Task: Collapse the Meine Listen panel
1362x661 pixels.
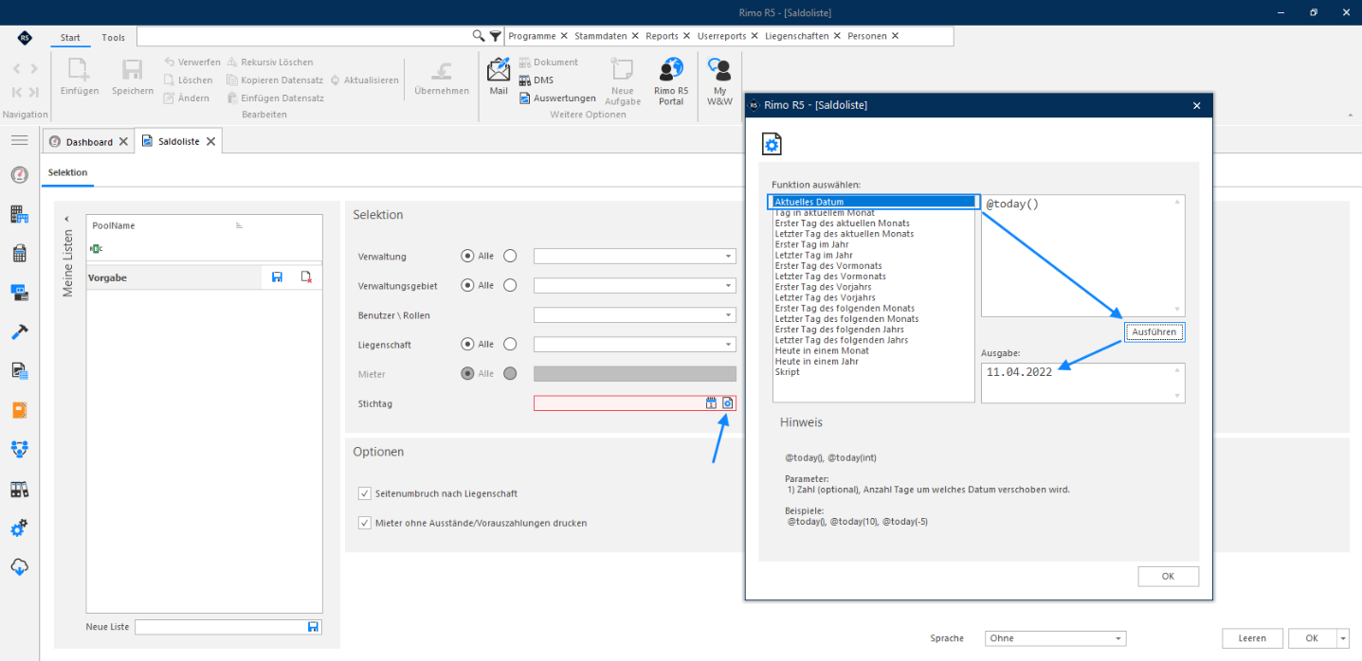Action: point(66,219)
